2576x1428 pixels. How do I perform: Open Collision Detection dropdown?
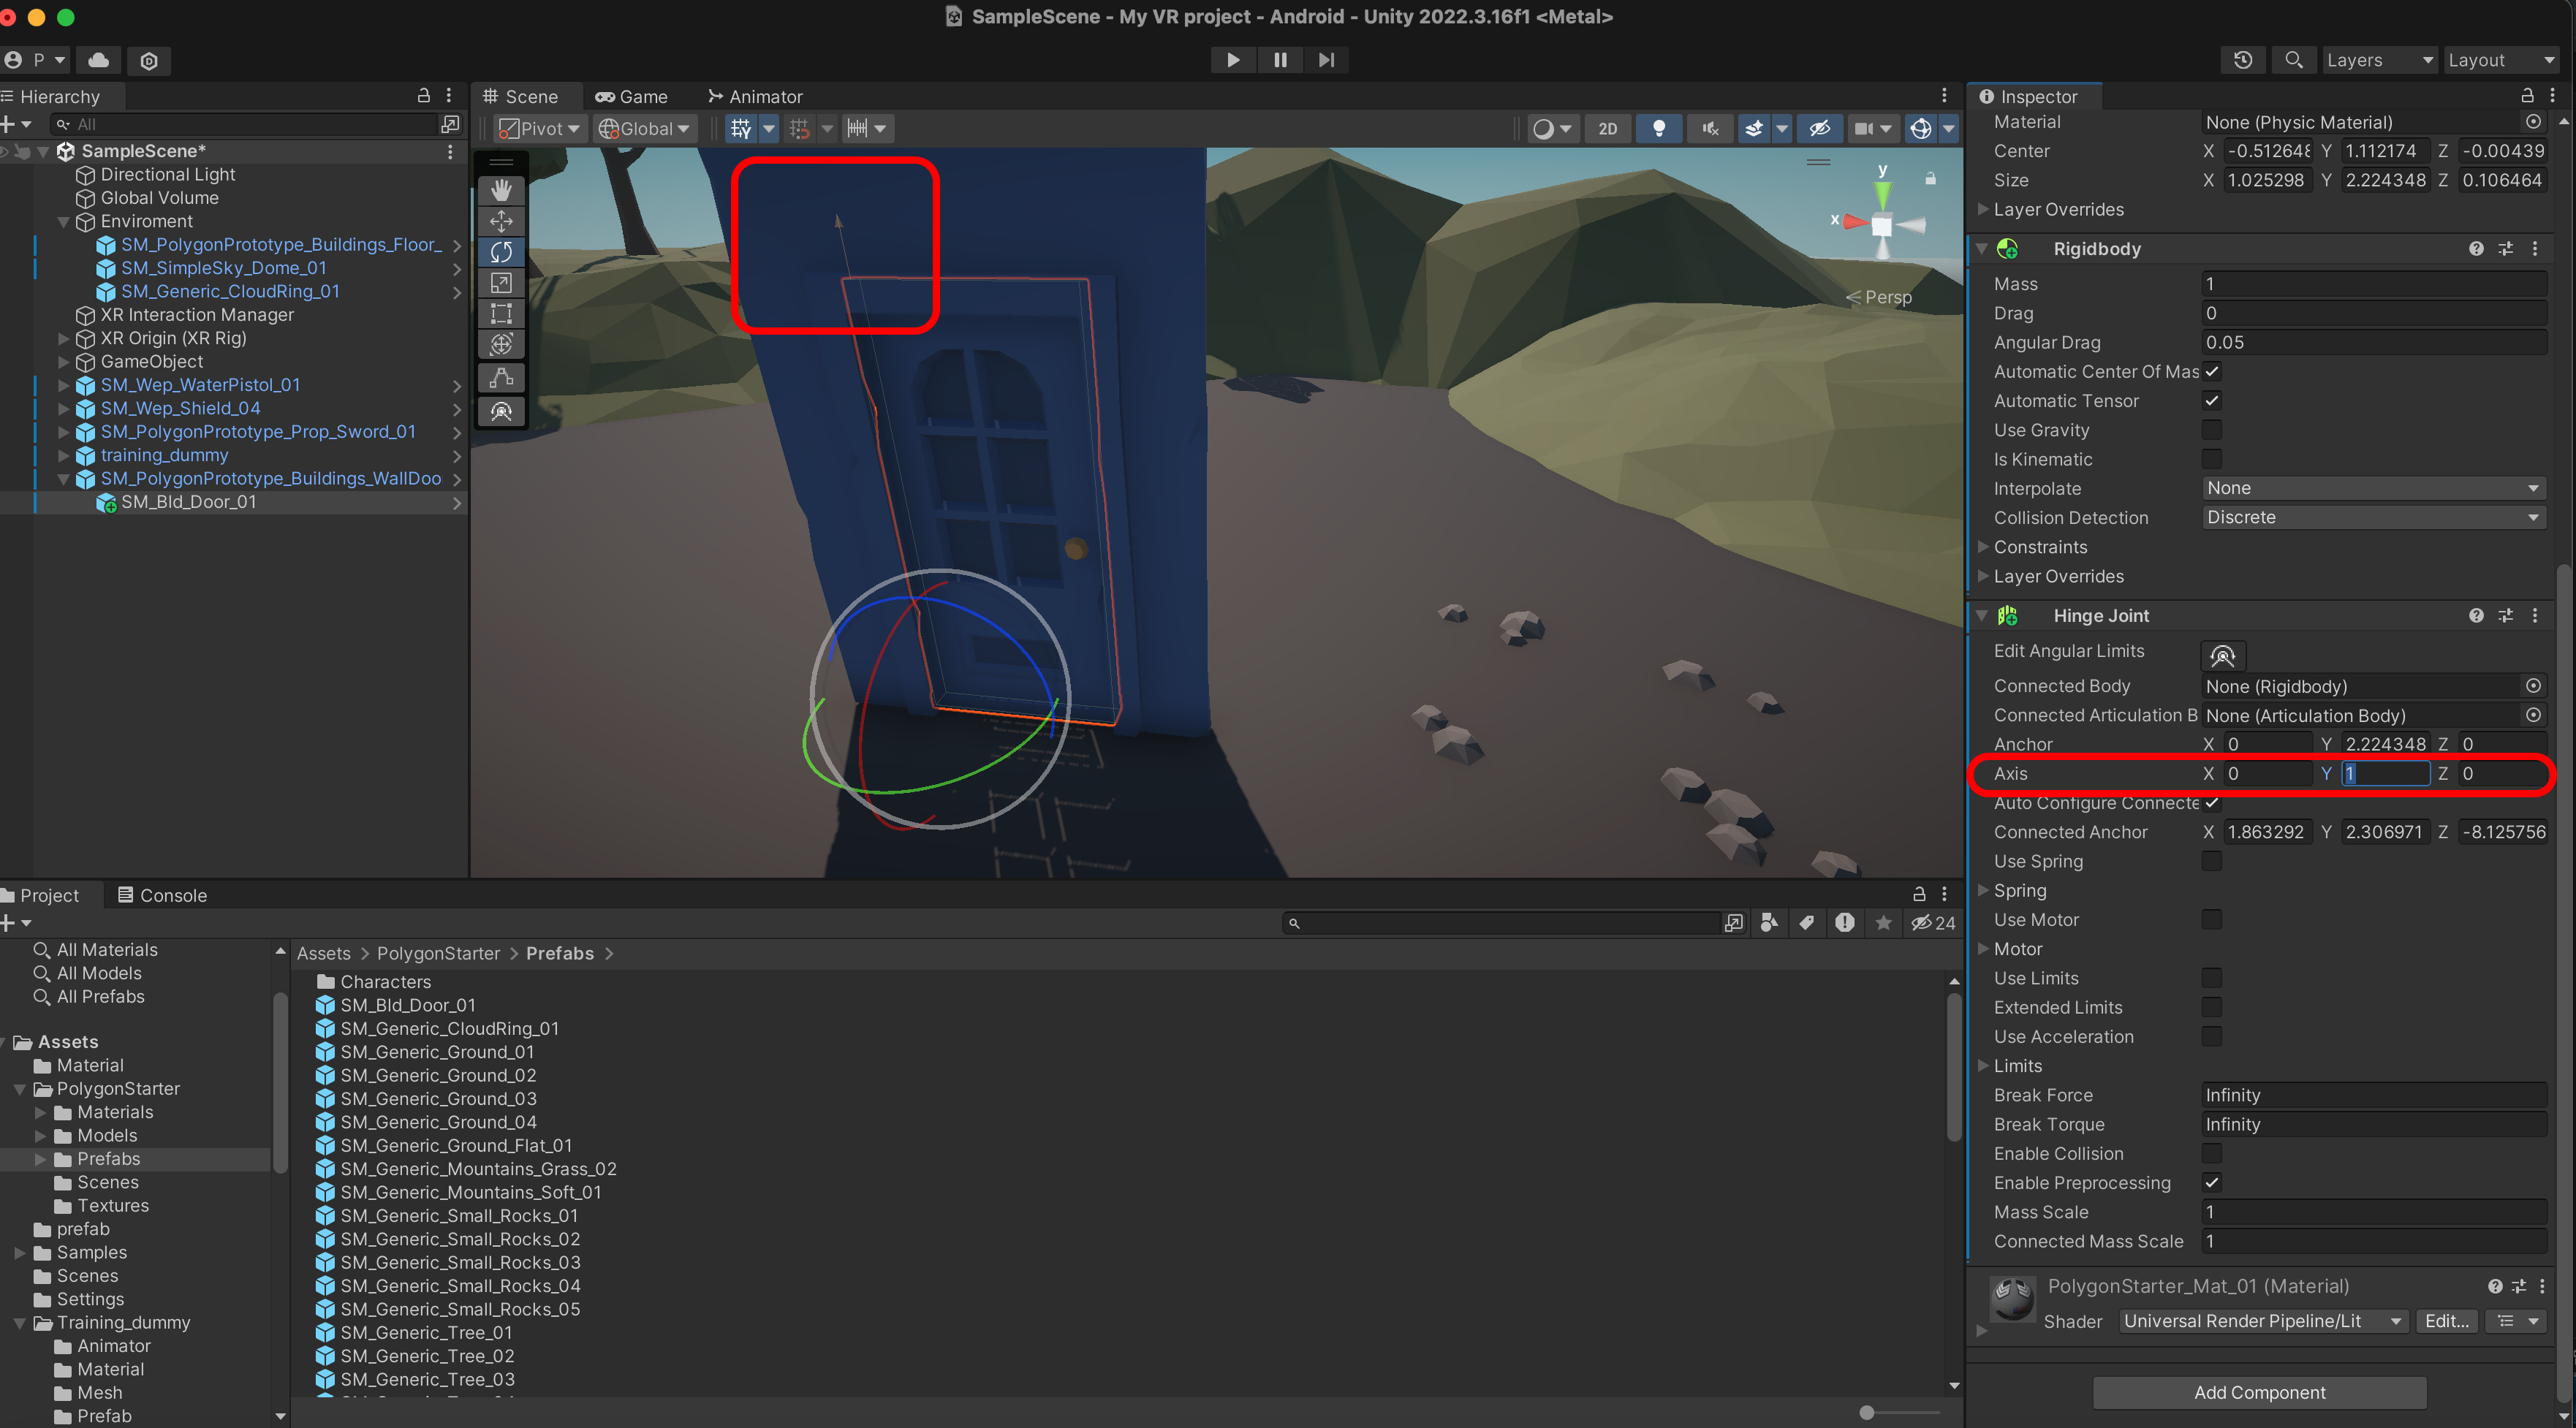point(2373,517)
